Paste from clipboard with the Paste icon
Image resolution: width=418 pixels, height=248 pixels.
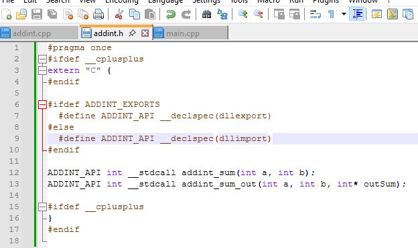(x=150, y=14)
